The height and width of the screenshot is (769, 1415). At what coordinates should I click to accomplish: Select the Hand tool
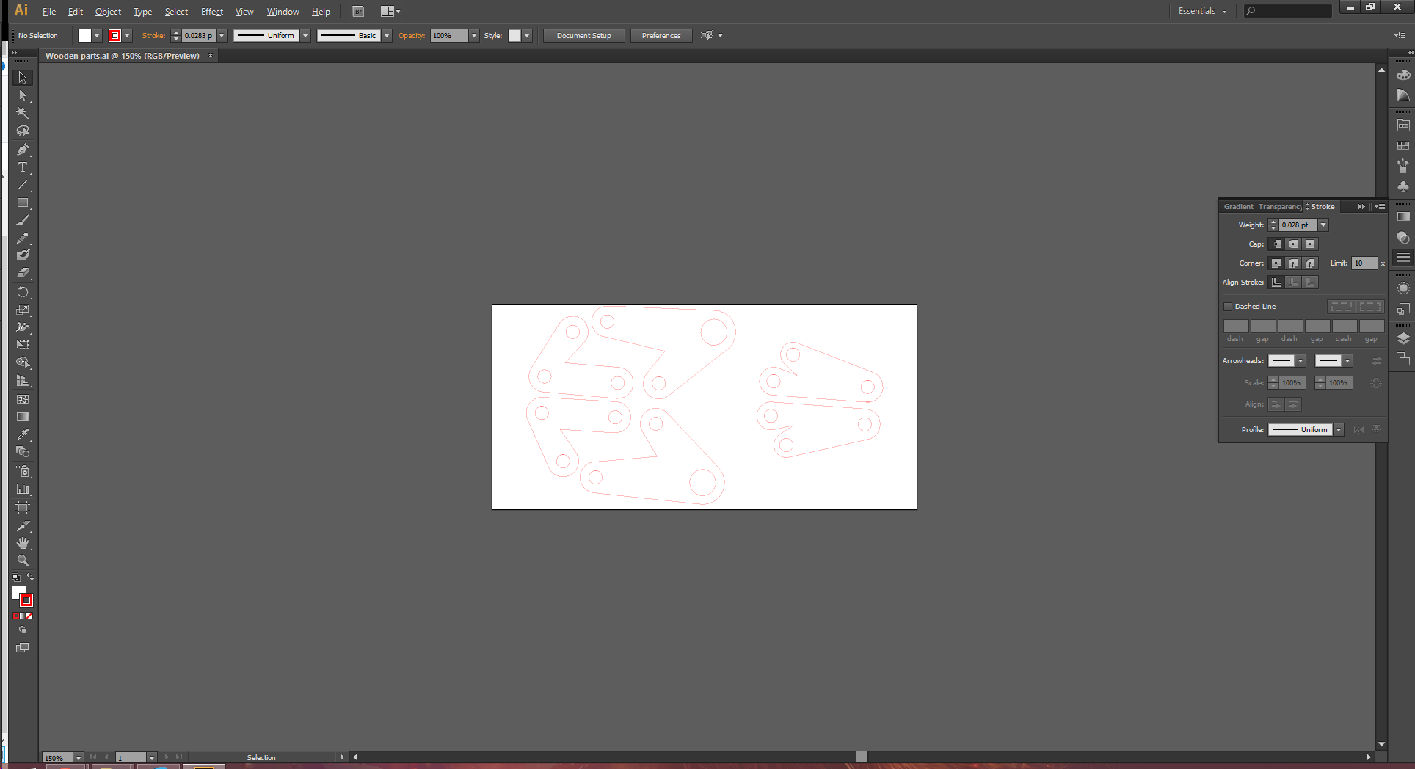click(23, 543)
